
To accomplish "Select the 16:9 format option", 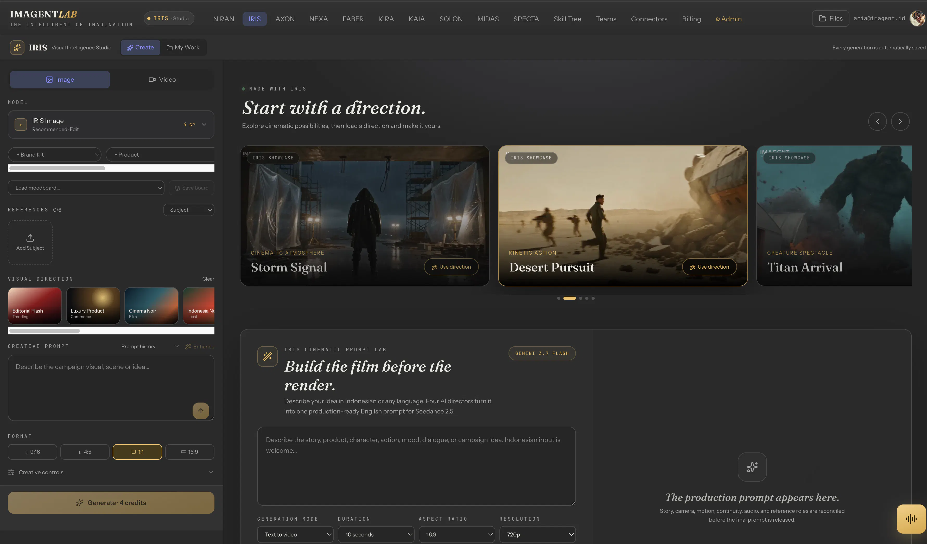I will (x=190, y=452).
